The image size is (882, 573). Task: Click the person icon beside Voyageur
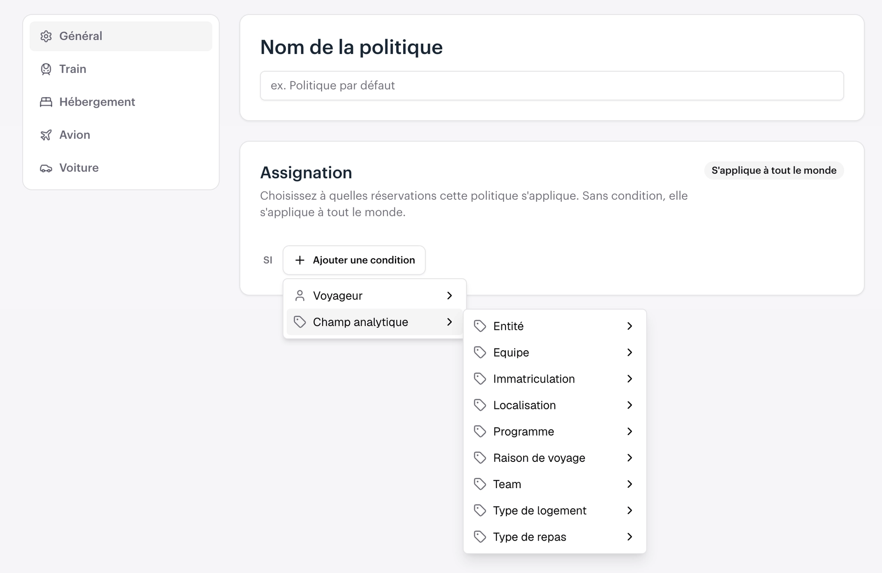coord(300,296)
